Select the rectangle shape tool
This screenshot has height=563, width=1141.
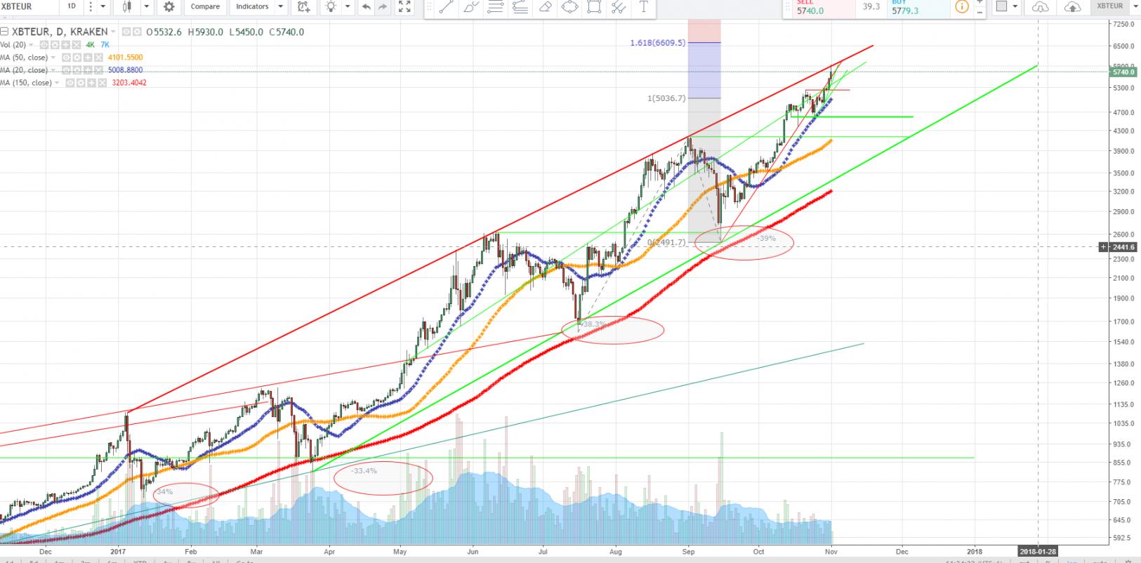594,7
